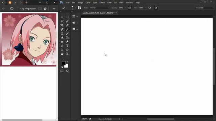Image resolution: width=216 pixels, height=121 pixels.
Task: Open the Opacity slider dropdown
Action: [x=126, y=8]
